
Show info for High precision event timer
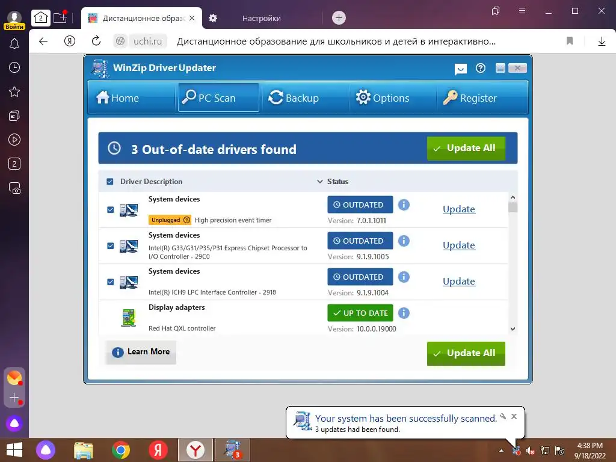(404, 205)
